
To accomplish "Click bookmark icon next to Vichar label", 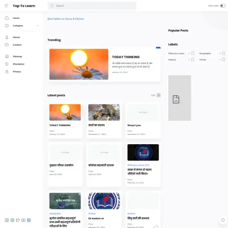I will (224, 60).
